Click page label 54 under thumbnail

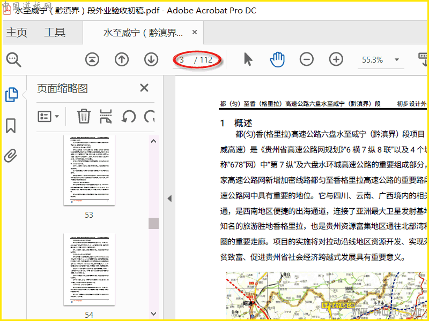(x=89, y=315)
